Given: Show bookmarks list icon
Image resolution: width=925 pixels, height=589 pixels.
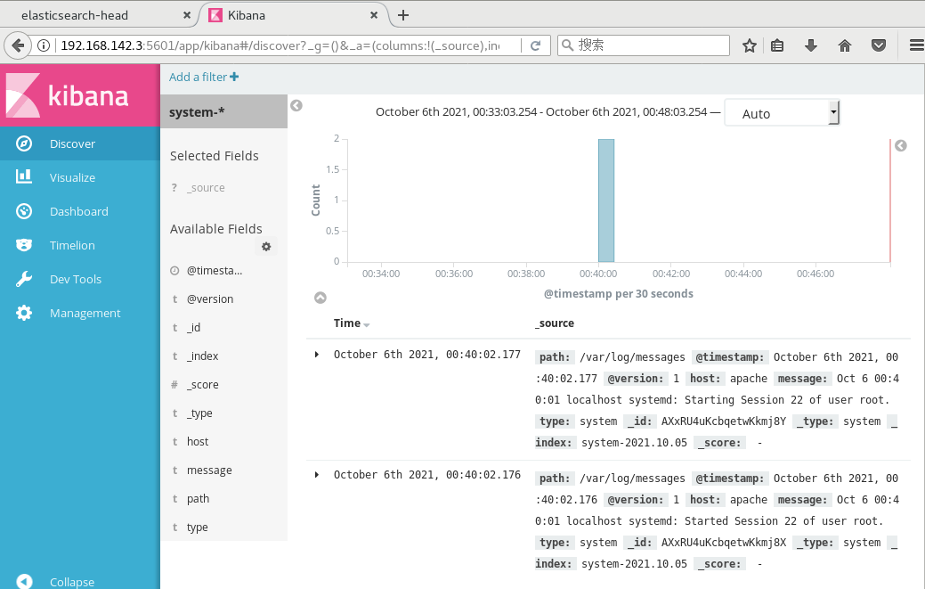Looking at the screenshot, I should point(777,45).
